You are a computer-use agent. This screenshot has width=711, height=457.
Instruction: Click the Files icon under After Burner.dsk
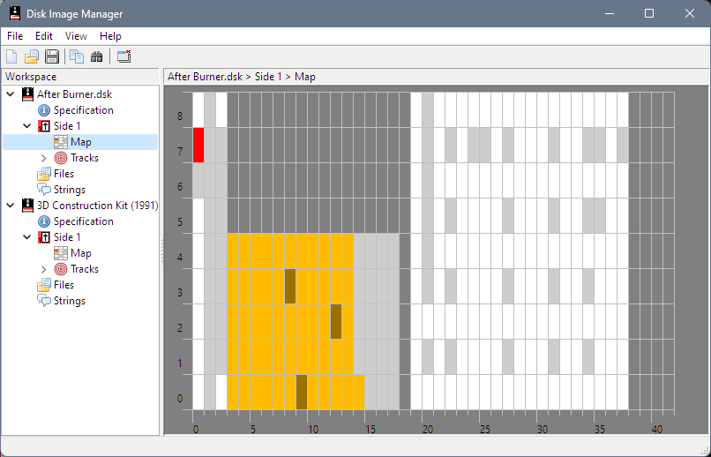pos(44,174)
